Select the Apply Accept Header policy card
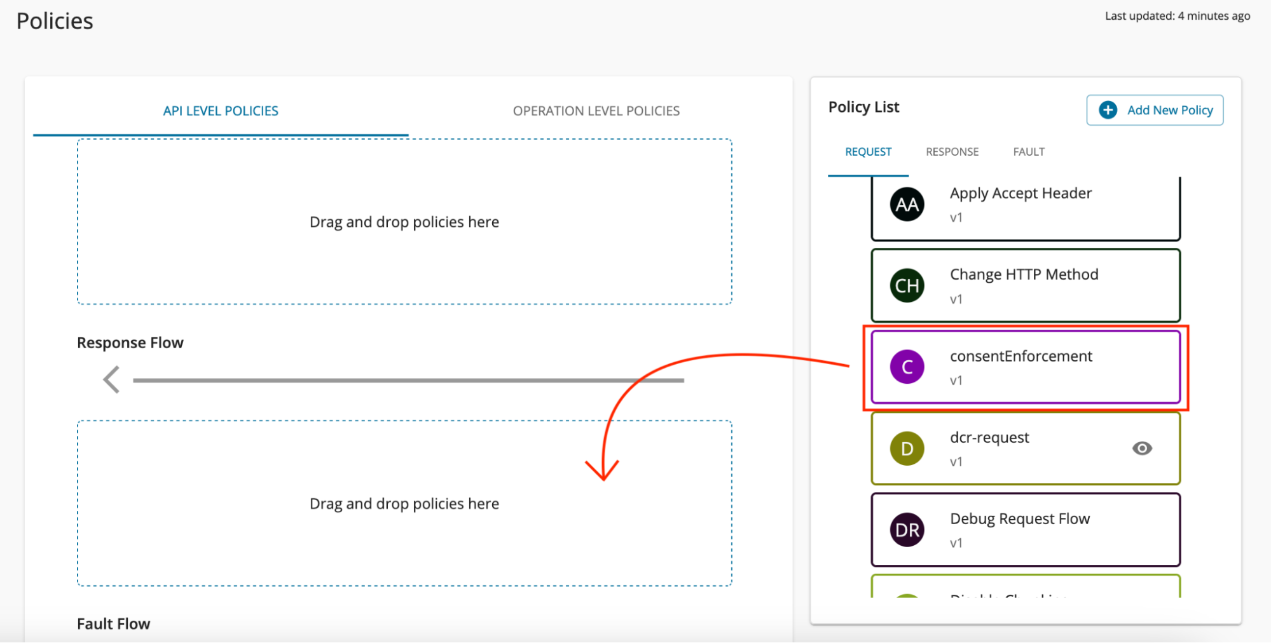 (1026, 208)
